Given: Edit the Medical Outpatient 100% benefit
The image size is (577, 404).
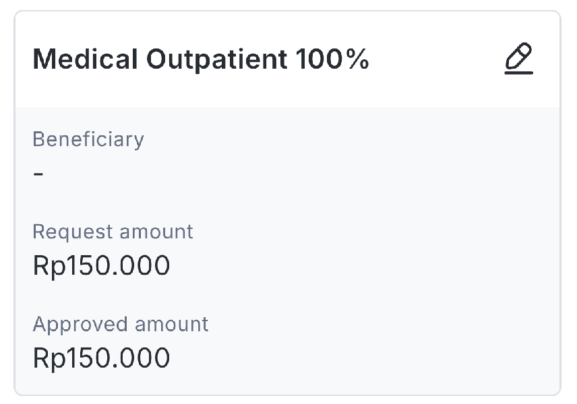Looking at the screenshot, I should pyautogui.click(x=518, y=59).
